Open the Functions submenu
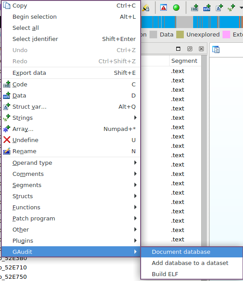Viewport: 243px width, 281px height. tap(71, 208)
